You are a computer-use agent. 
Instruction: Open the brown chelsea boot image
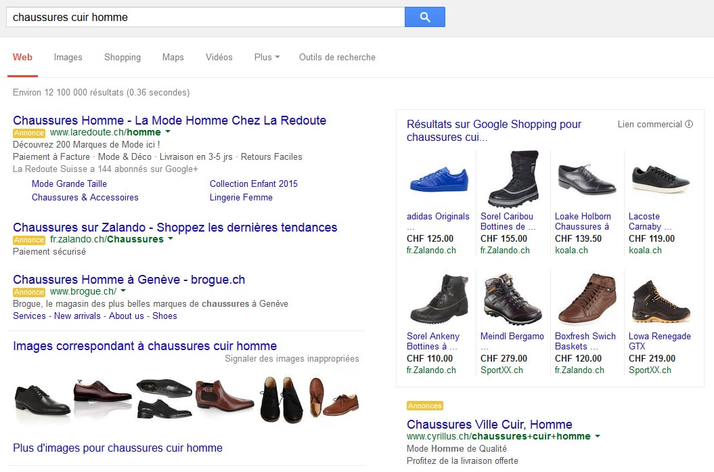pyautogui.click(x=224, y=396)
